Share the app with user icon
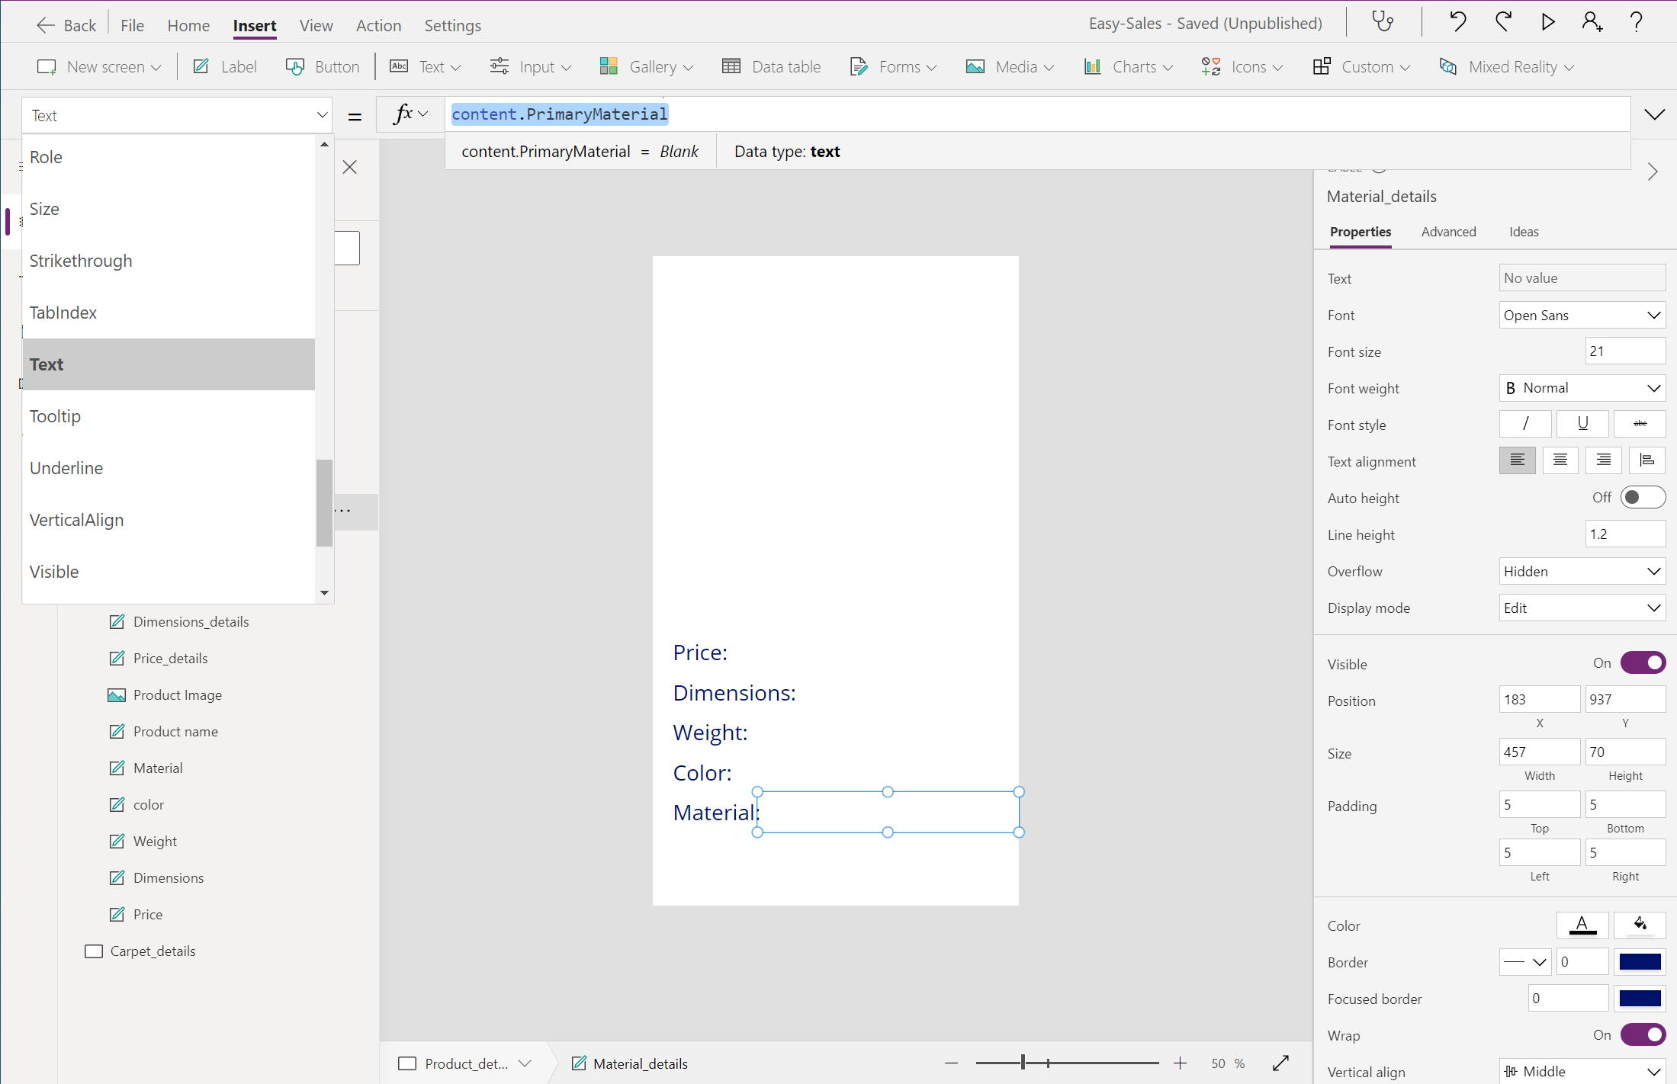Screen dimensions: 1677x1084 (1592, 22)
